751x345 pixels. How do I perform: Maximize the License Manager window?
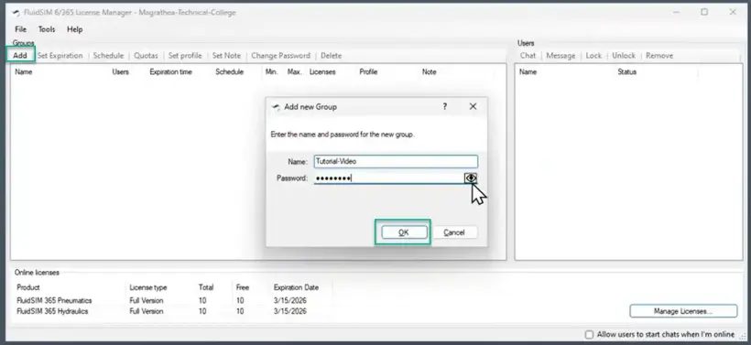click(704, 12)
